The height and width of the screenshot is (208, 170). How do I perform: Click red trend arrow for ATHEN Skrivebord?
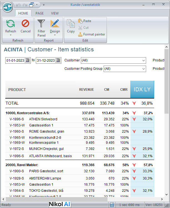[134, 119]
